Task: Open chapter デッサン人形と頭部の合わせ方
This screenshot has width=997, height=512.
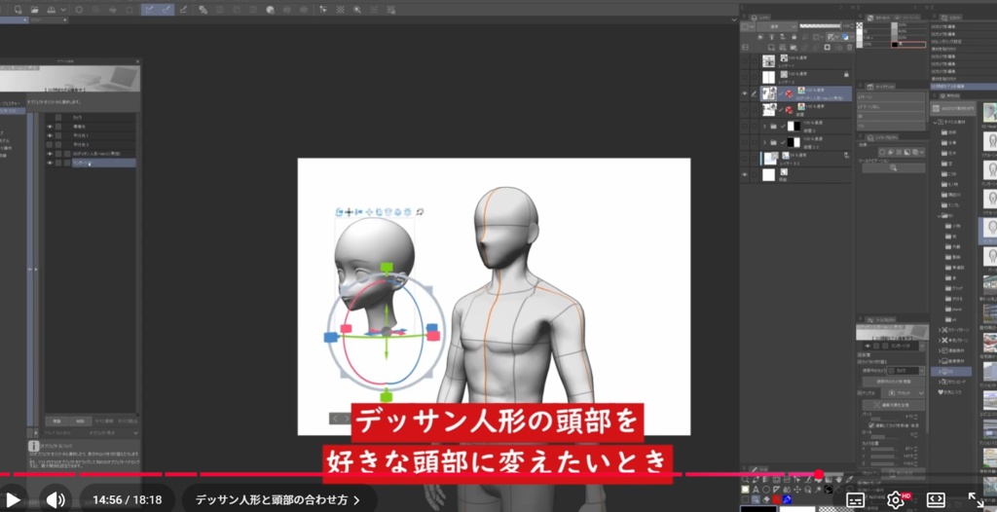Action: (277, 500)
